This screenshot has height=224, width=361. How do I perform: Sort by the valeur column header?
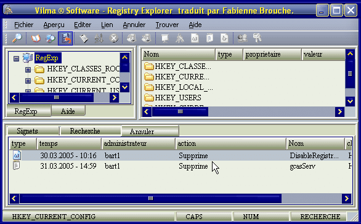click(x=323, y=54)
